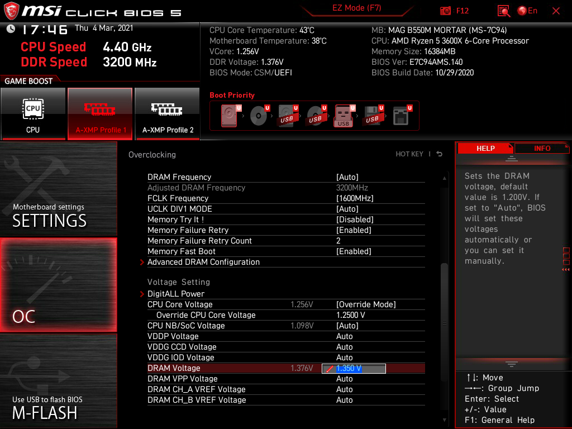Change language via the En globe icon
The width and height of the screenshot is (572, 429).
pyautogui.click(x=527, y=11)
